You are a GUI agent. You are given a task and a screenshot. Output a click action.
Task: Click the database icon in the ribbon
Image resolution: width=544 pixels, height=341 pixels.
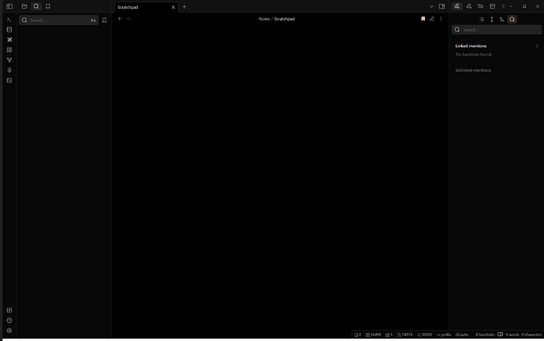coord(9,29)
